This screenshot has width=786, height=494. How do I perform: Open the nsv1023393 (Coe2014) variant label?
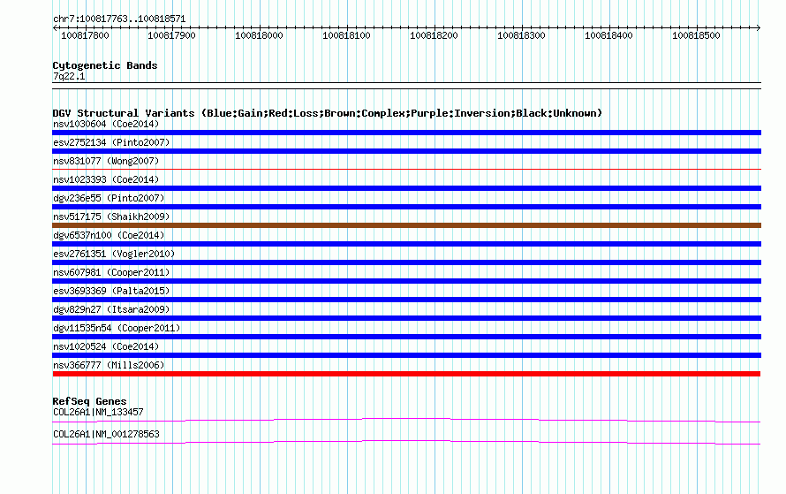pos(106,179)
